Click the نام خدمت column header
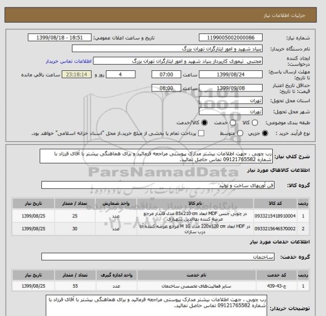 coord(196,275)
